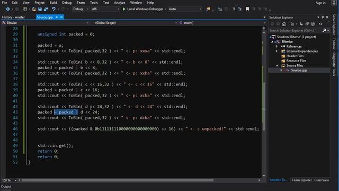
Task: Click the Sign in link
Action: pos(320,3)
